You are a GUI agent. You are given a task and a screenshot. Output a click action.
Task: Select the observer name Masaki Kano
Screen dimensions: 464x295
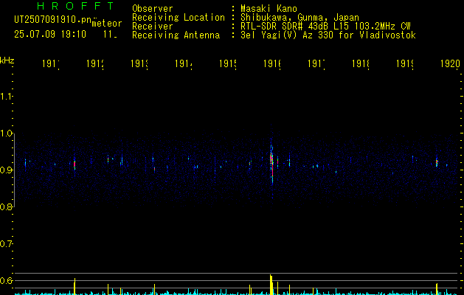coord(269,9)
